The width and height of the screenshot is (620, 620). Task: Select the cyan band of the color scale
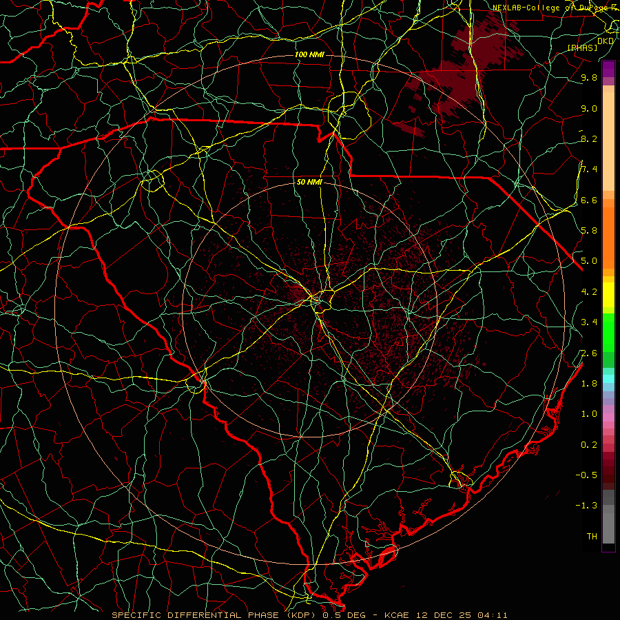pyautogui.click(x=608, y=379)
